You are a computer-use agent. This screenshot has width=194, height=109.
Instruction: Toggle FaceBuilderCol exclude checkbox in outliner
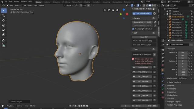point(167,14)
